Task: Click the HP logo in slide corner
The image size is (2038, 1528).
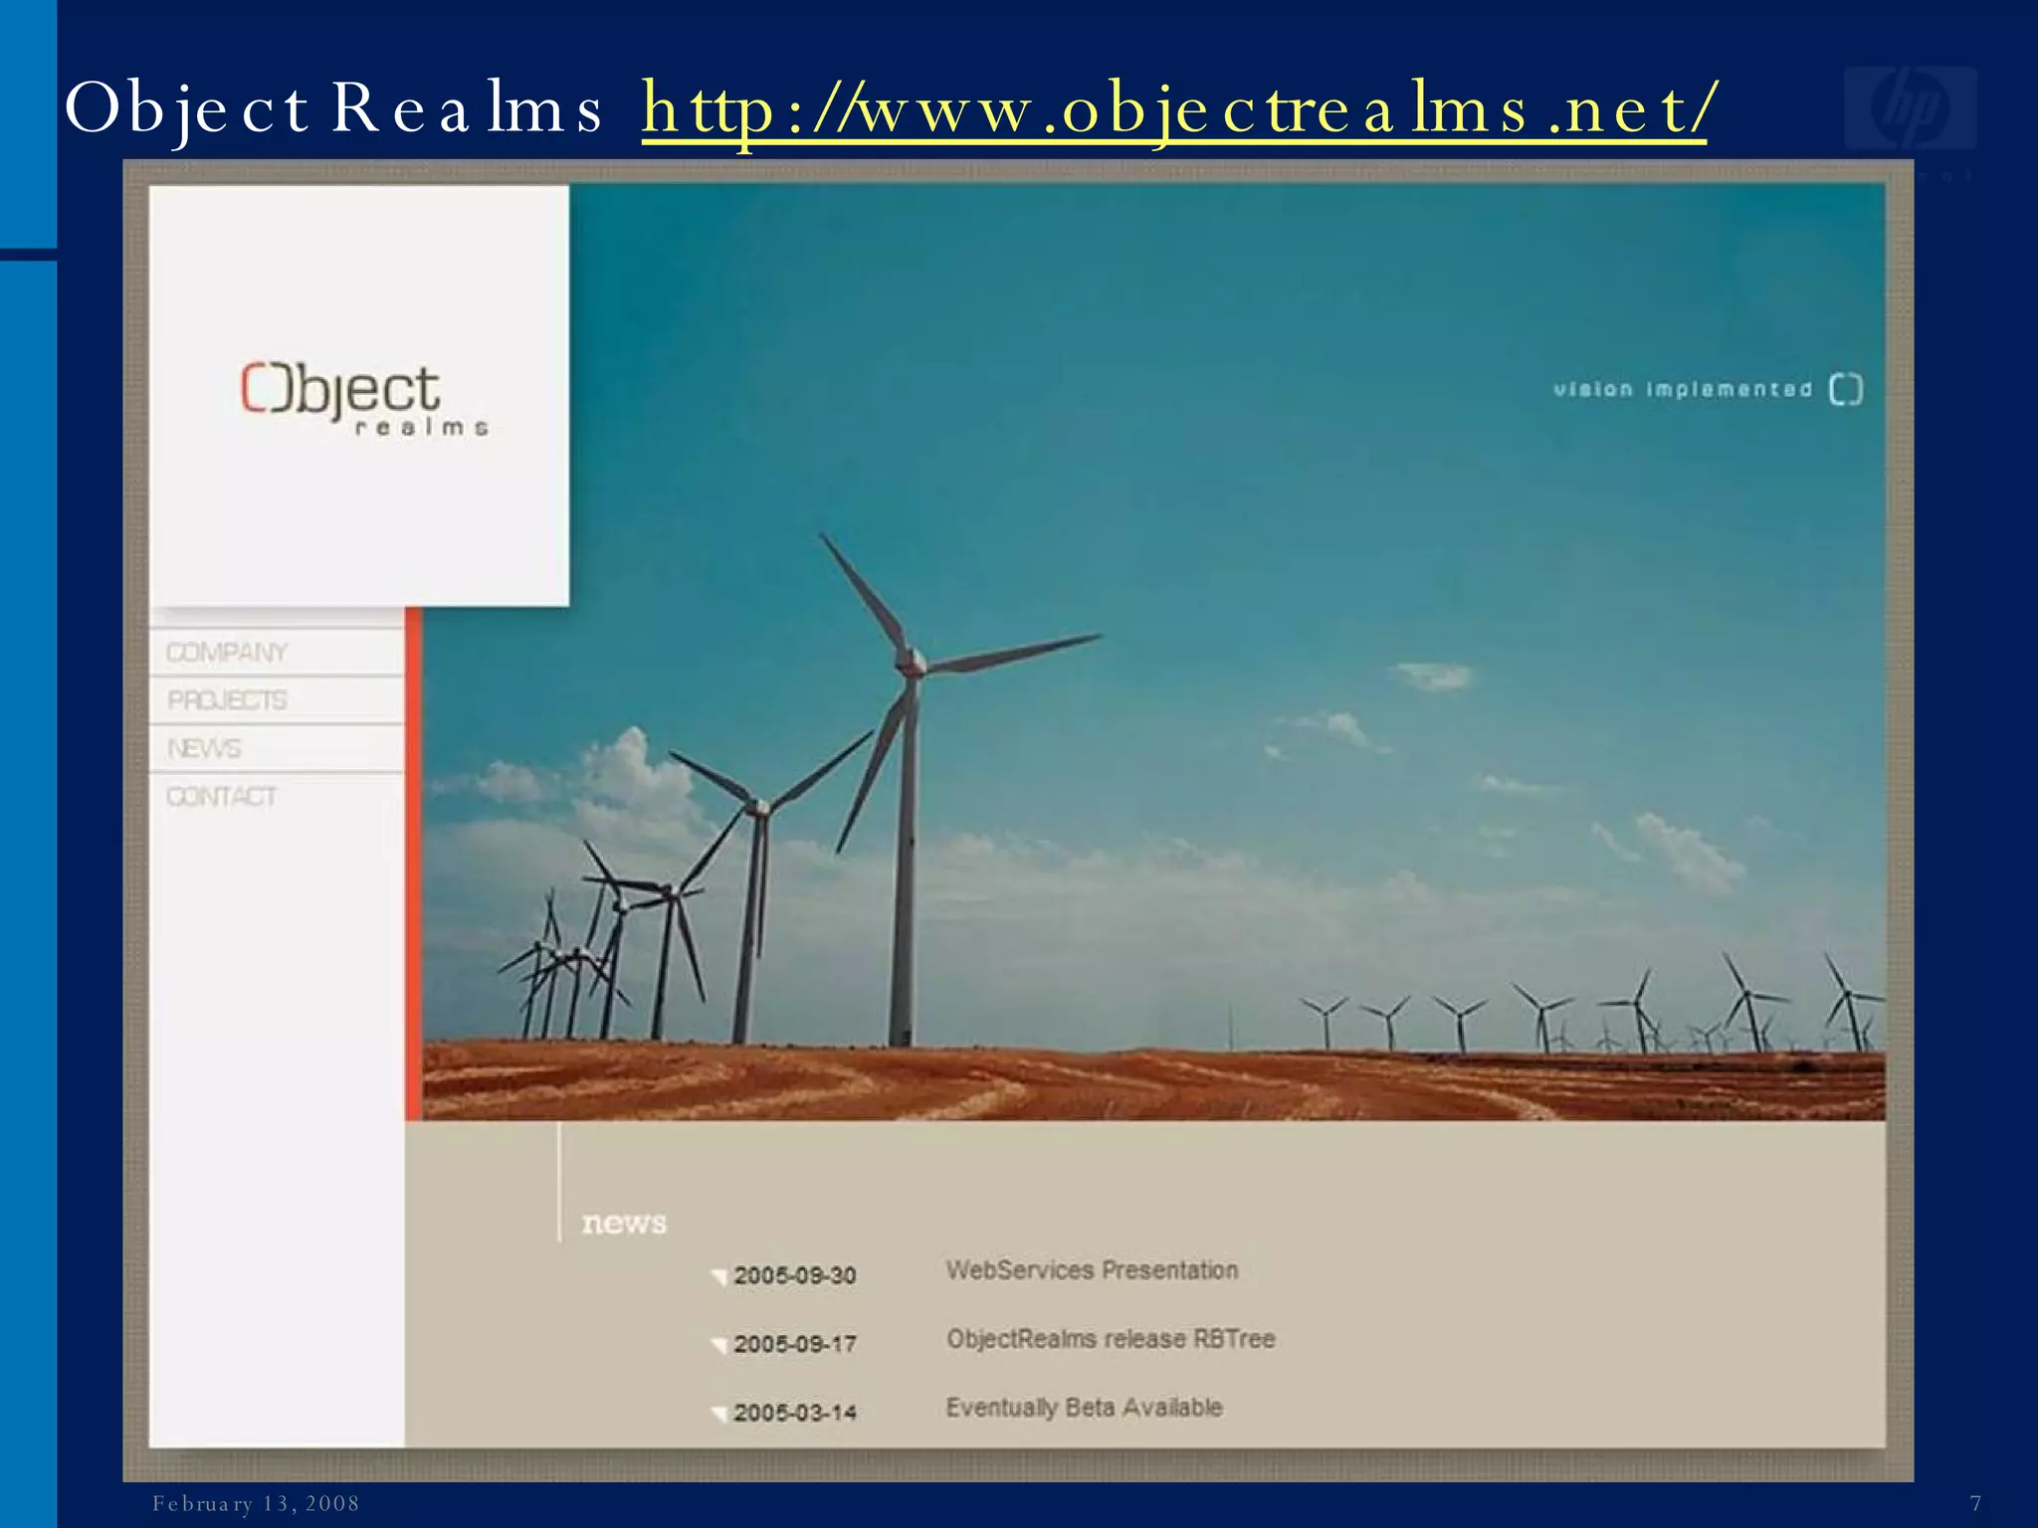Action: click(x=1910, y=107)
